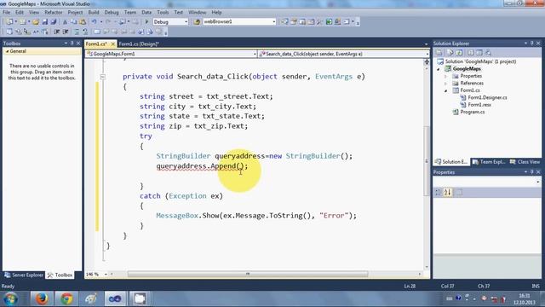Place cursor inside queryaddress.Append() parentheses

pyautogui.click(x=240, y=166)
